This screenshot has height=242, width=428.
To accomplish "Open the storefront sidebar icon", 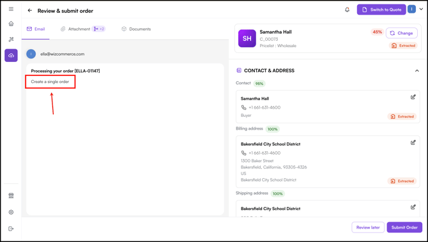I will pyautogui.click(x=11, y=195).
